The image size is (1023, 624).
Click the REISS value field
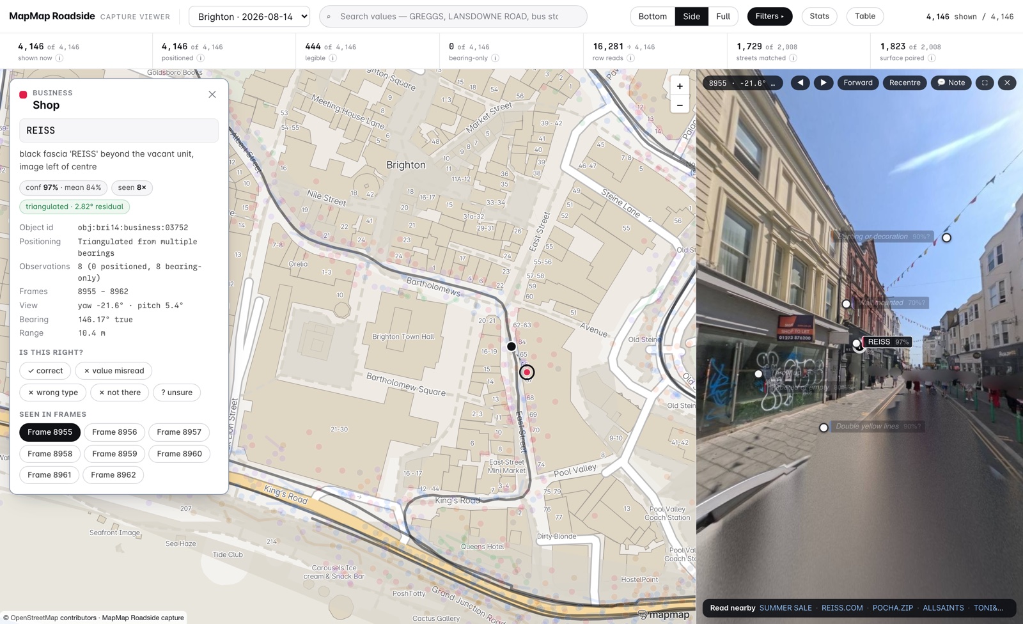119,130
